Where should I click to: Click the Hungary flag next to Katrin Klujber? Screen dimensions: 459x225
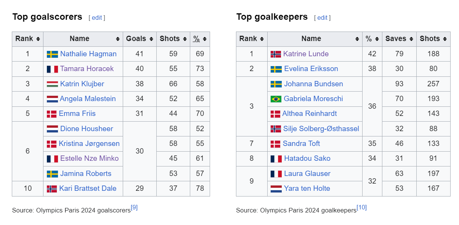pos(52,84)
